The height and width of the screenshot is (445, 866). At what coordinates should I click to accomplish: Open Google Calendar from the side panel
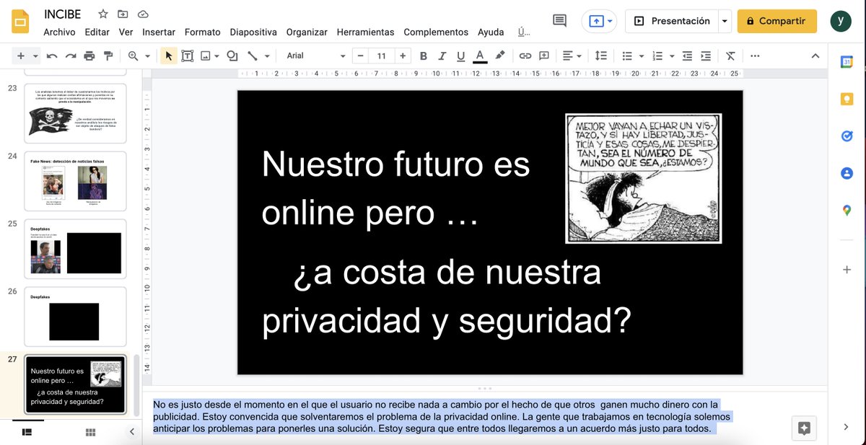tap(846, 62)
